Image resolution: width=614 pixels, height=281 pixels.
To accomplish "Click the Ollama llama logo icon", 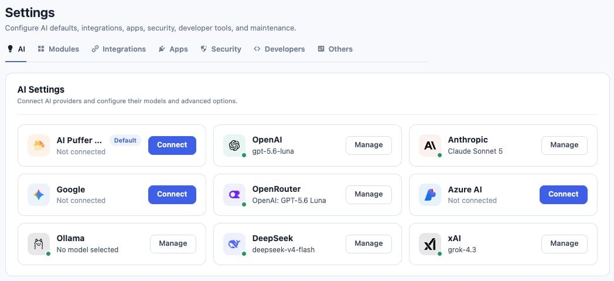I will click(x=39, y=244).
